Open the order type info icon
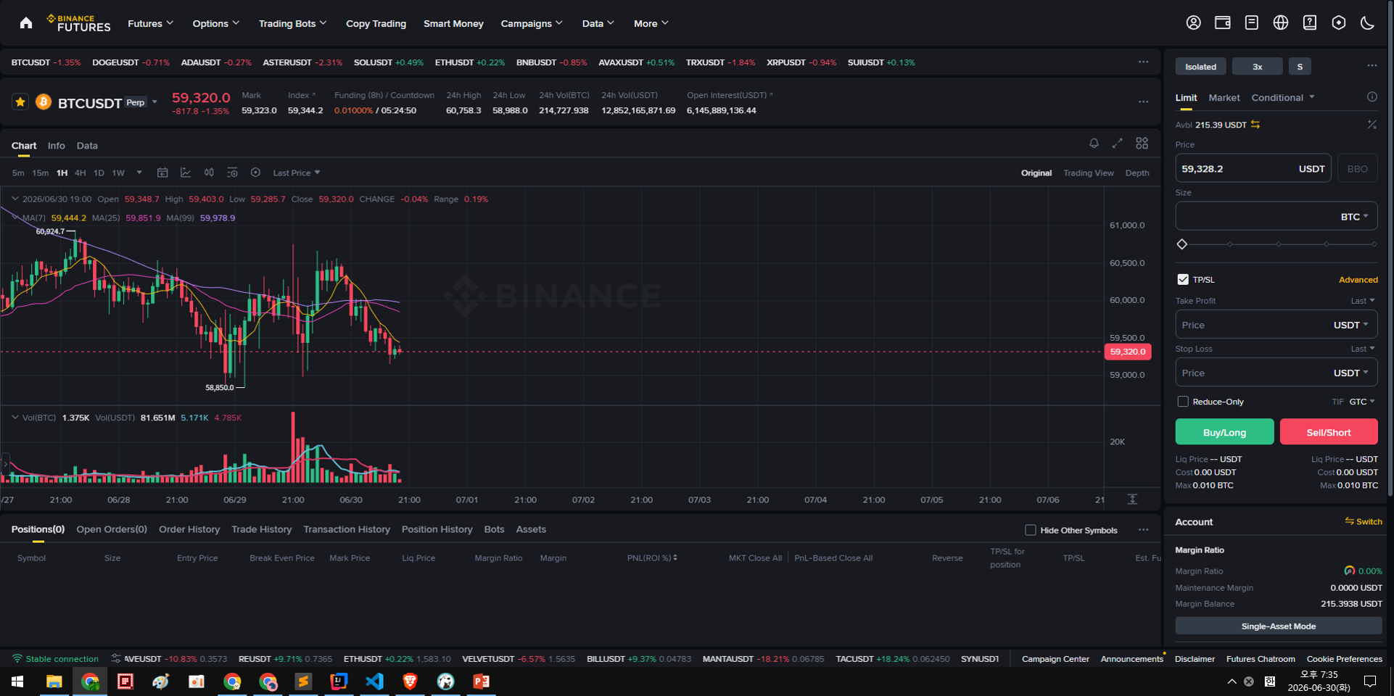Viewport: 1394px width, 696px height. (x=1372, y=97)
